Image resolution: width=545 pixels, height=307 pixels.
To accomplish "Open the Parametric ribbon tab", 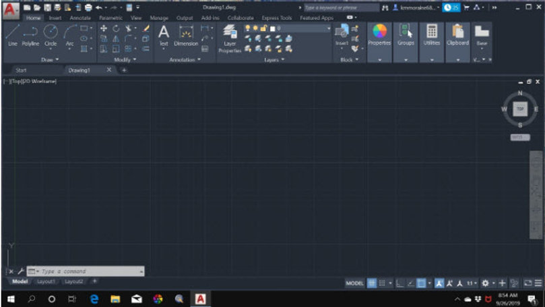I will click(x=110, y=18).
